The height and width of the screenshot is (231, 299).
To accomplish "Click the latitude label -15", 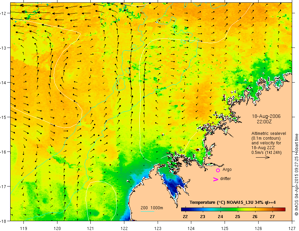I will 4,117.
